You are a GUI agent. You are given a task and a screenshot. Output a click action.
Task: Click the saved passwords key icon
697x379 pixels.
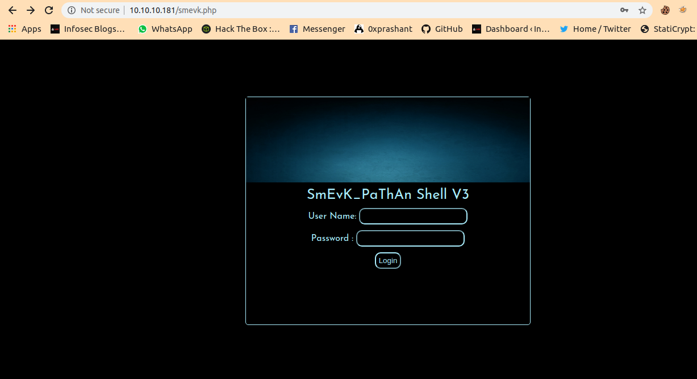point(624,10)
